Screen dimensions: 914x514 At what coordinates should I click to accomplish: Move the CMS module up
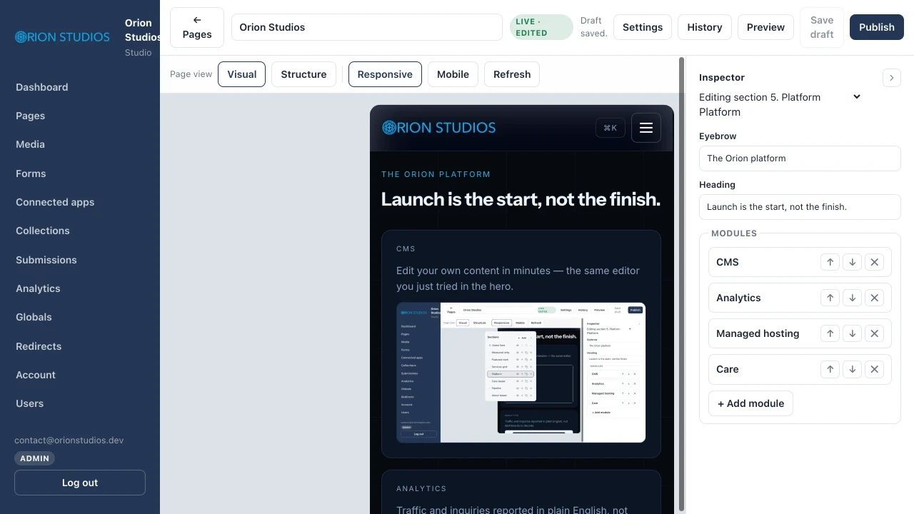coord(830,262)
